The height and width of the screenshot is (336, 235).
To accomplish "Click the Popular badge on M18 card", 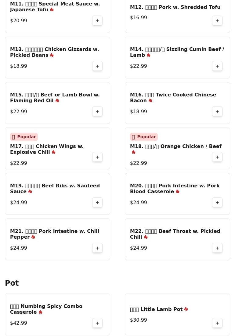I will (144, 137).
